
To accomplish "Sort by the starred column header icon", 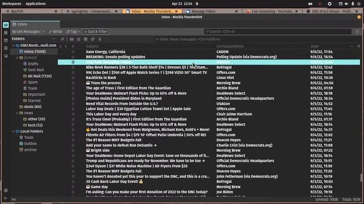I will click(73, 46).
